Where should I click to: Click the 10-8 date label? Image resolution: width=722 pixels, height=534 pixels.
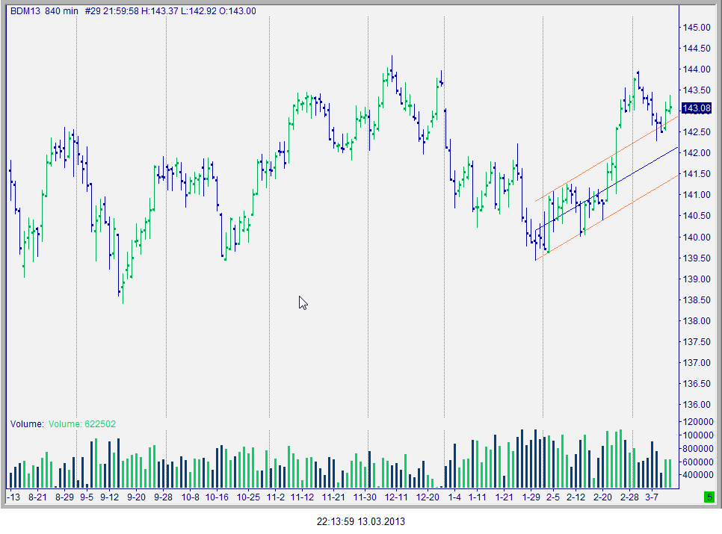click(190, 497)
